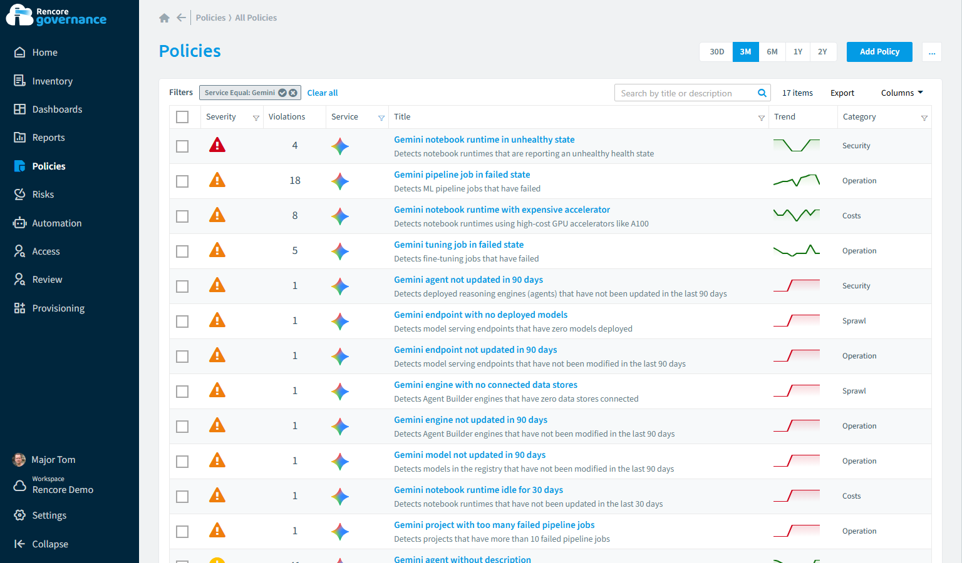Select the 1Y time range
The height and width of the screenshot is (563, 962).
(x=798, y=52)
